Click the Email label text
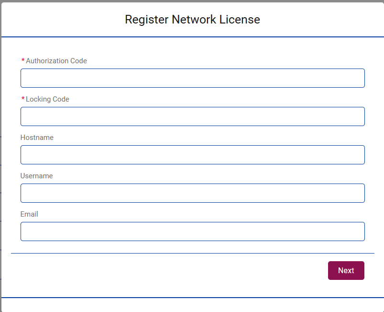The height and width of the screenshot is (312, 384). click(29, 214)
